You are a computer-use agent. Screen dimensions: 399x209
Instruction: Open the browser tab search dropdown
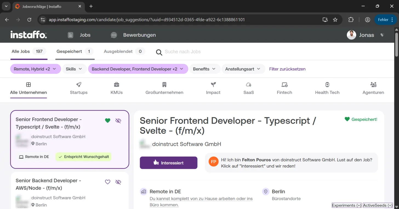click(6, 6)
